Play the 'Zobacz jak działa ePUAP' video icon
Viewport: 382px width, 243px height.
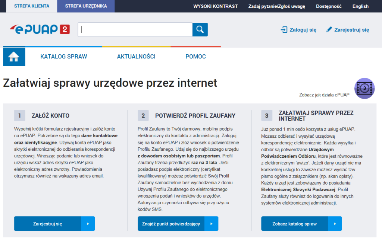(364, 88)
